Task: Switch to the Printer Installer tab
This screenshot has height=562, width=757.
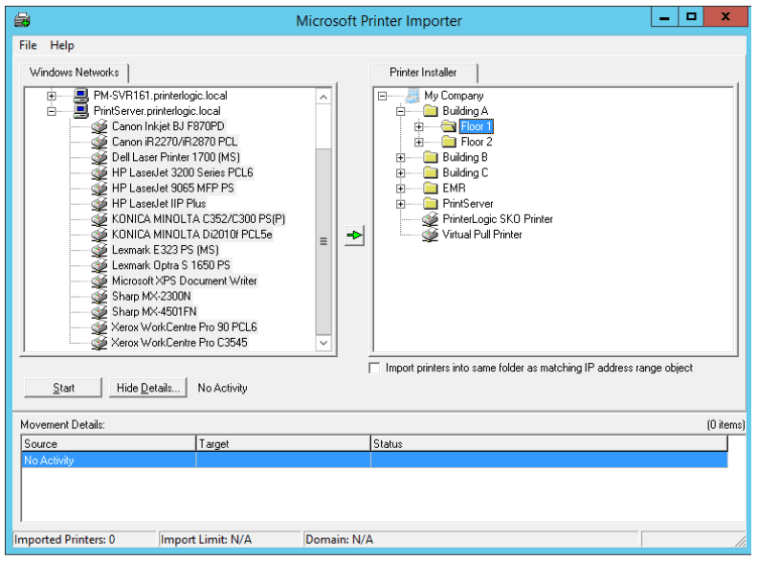Action: [x=423, y=73]
